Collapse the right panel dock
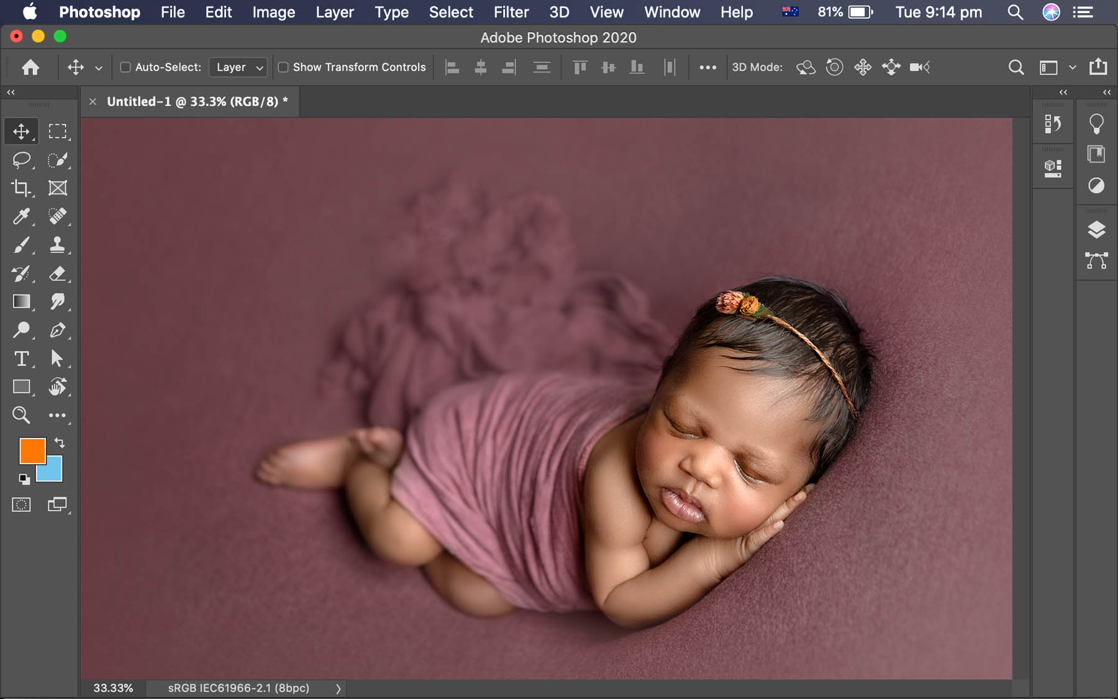The height and width of the screenshot is (699, 1118). point(1106,92)
